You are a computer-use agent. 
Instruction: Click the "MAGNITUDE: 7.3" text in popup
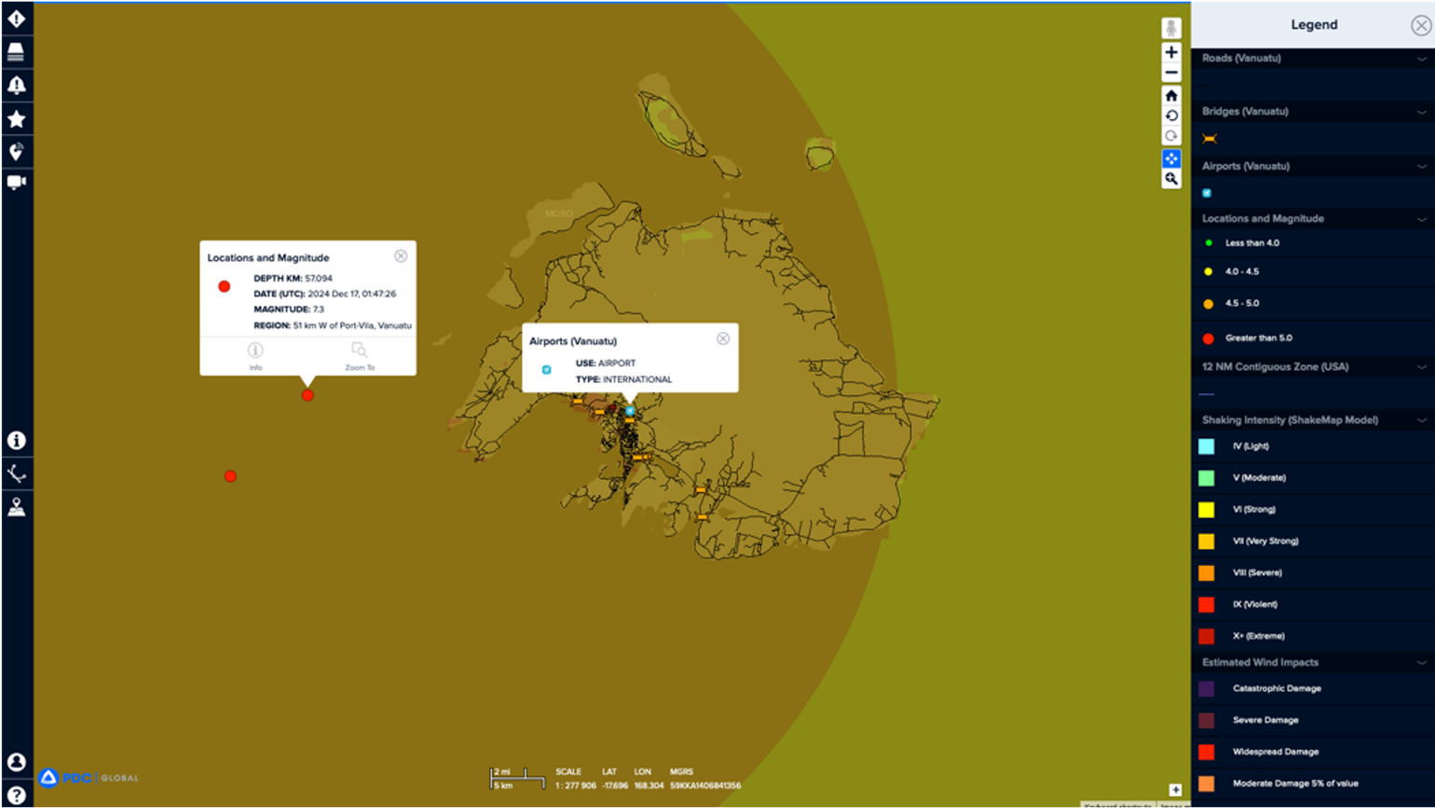pos(289,309)
